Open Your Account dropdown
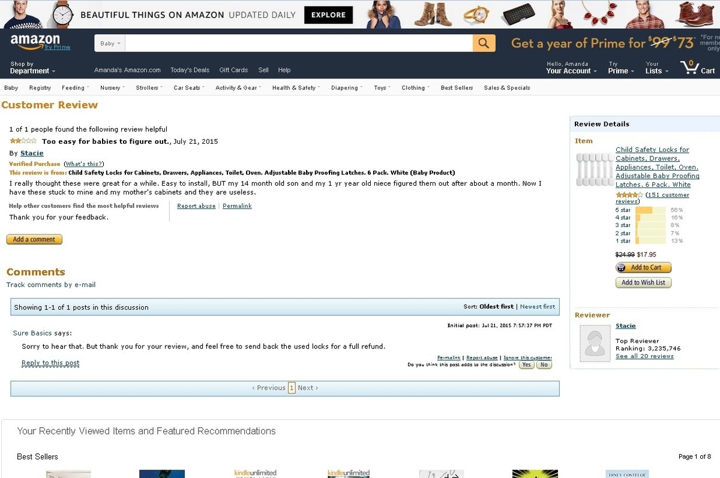This screenshot has width=720, height=478. [571, 68]
